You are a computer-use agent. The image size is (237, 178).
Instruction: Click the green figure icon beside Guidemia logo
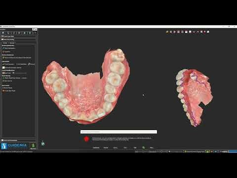tap(33, 146)
